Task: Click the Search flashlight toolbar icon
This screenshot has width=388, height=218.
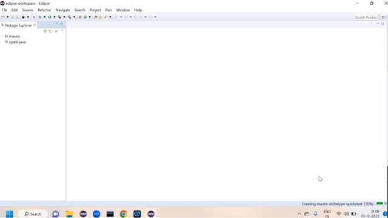Action: click(105, 17)
